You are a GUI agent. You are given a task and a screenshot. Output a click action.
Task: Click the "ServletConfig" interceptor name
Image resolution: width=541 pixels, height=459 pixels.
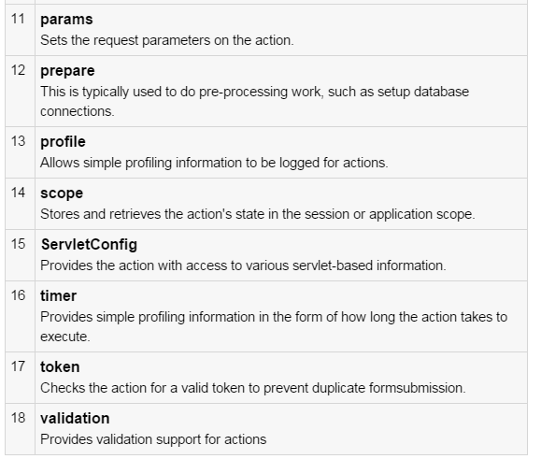[x=89, y=245]
